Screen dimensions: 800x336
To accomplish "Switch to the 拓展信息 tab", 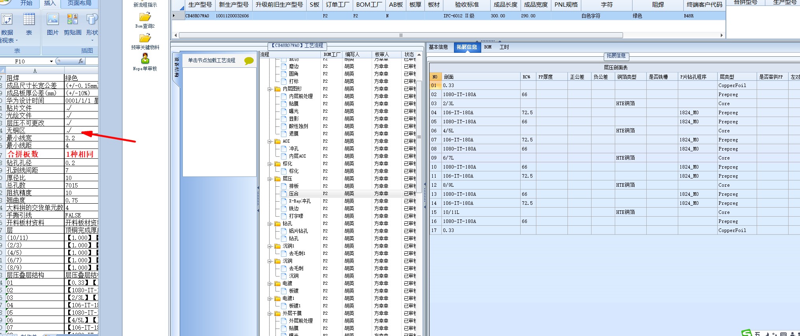I will 467,47.
